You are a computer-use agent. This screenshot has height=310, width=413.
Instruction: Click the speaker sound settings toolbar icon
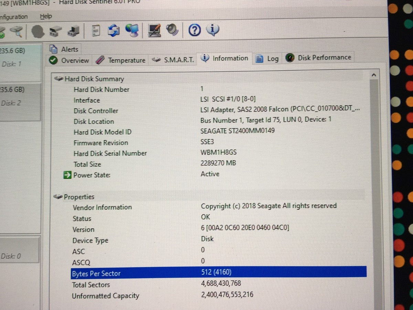pos(172,30)
